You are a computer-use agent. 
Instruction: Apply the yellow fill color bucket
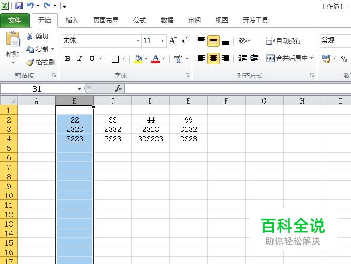point(138,59)
